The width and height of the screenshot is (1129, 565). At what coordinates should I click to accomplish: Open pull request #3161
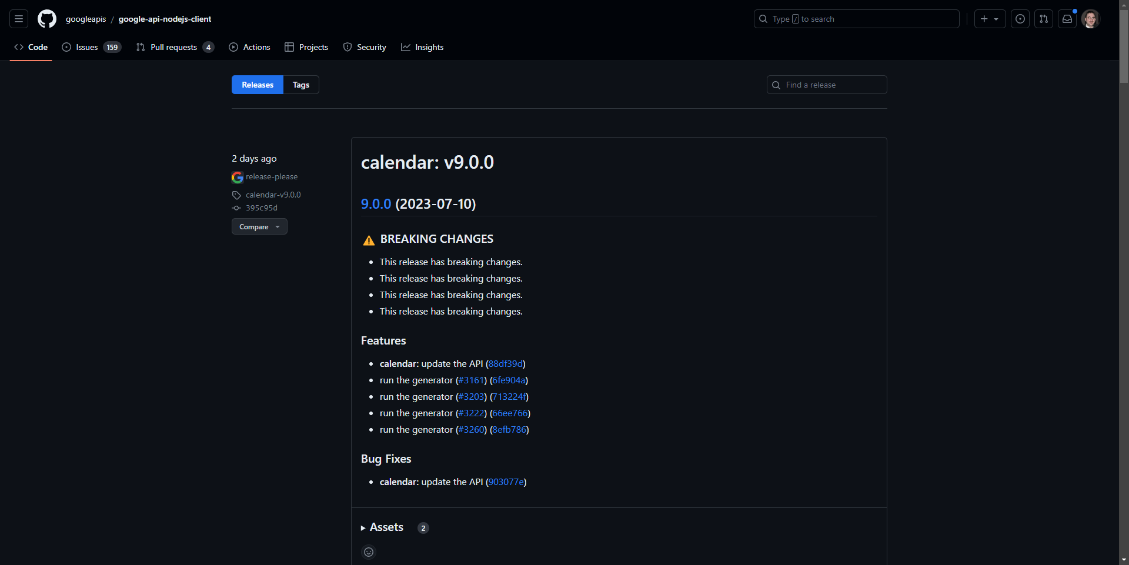[x=471, y=380]
